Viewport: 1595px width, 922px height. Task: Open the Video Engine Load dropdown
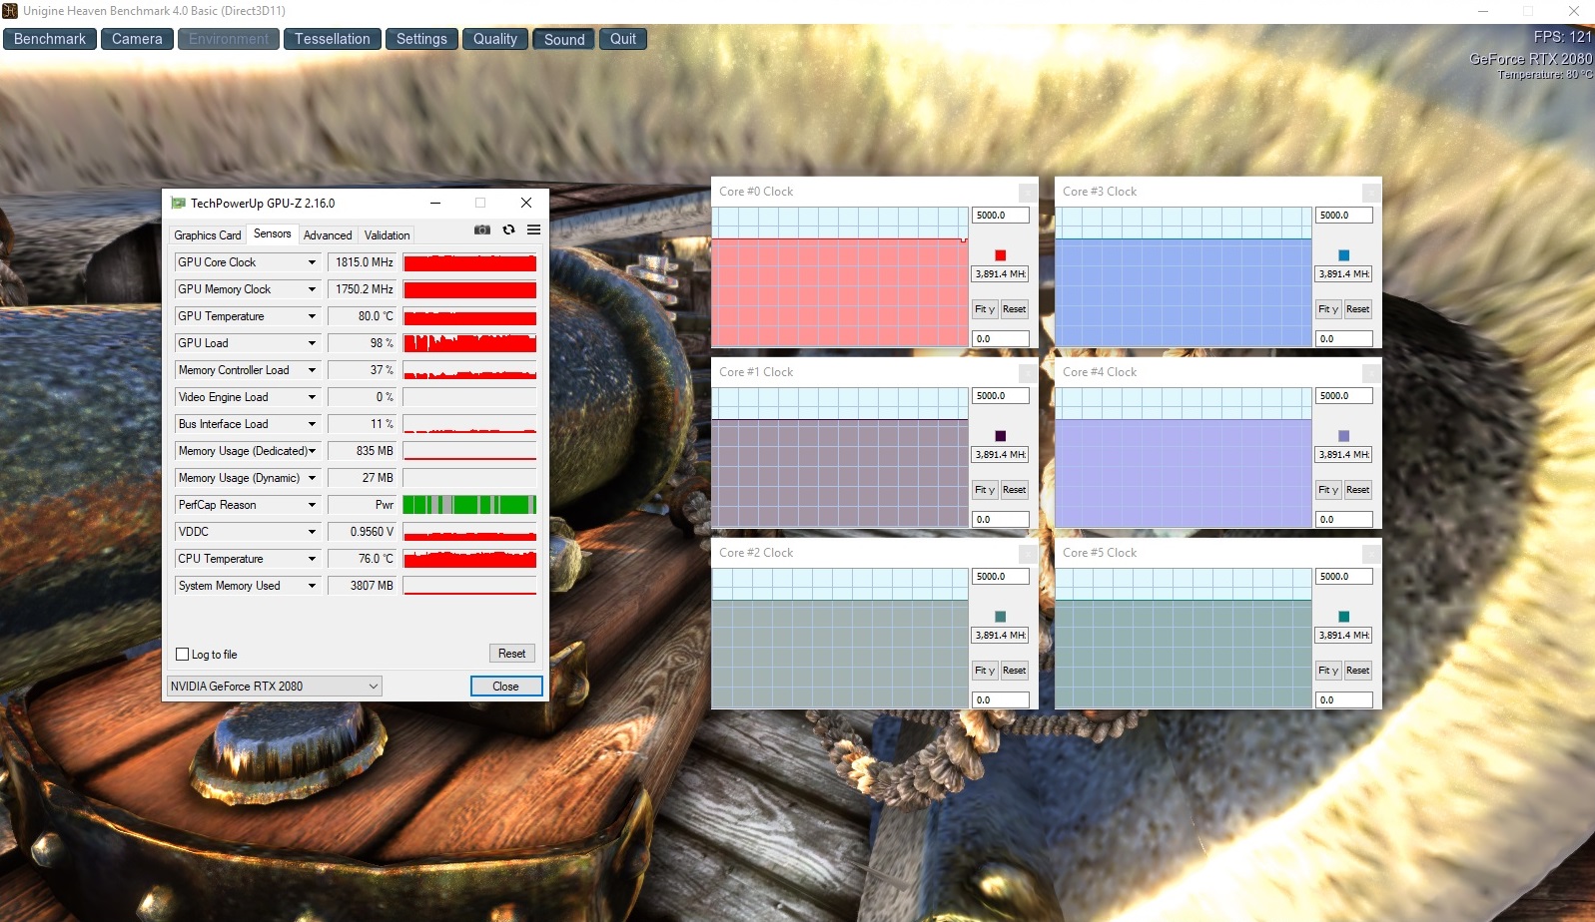pos(312,397)
